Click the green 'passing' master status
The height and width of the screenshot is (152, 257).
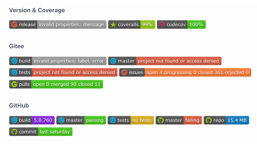95,120
